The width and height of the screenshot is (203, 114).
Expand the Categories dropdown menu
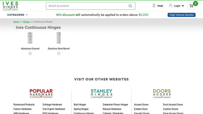coord(17,15)
